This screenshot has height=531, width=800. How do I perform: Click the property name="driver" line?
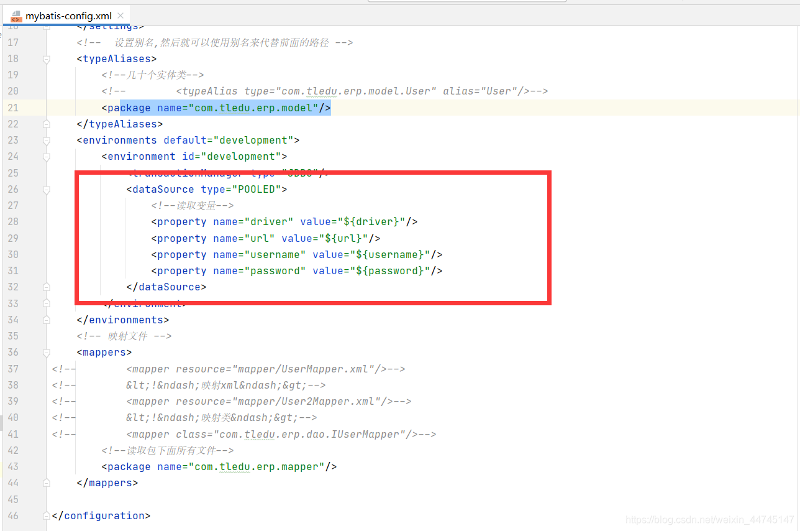pyautogui.click(x=284, y=221)
